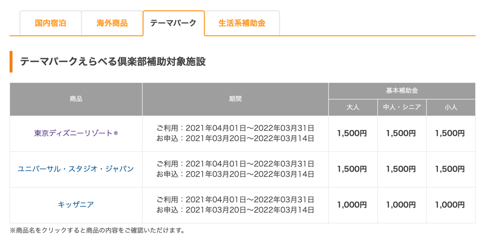This screenshot has width=479, height=243.
Task: Click the 大人 column header
Action: click(353, 107)
